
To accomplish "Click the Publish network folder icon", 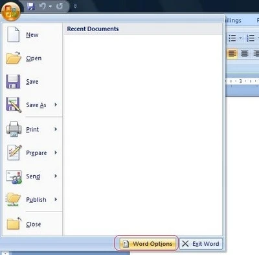I will 14,199.
